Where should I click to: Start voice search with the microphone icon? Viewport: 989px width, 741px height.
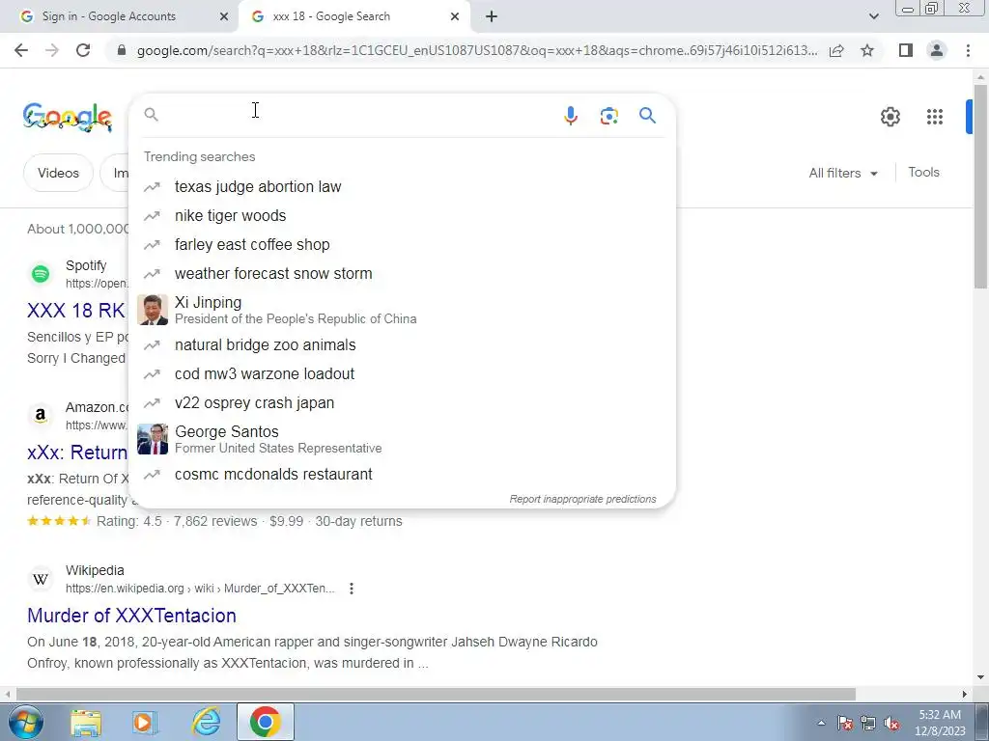(x=570, y=116)
